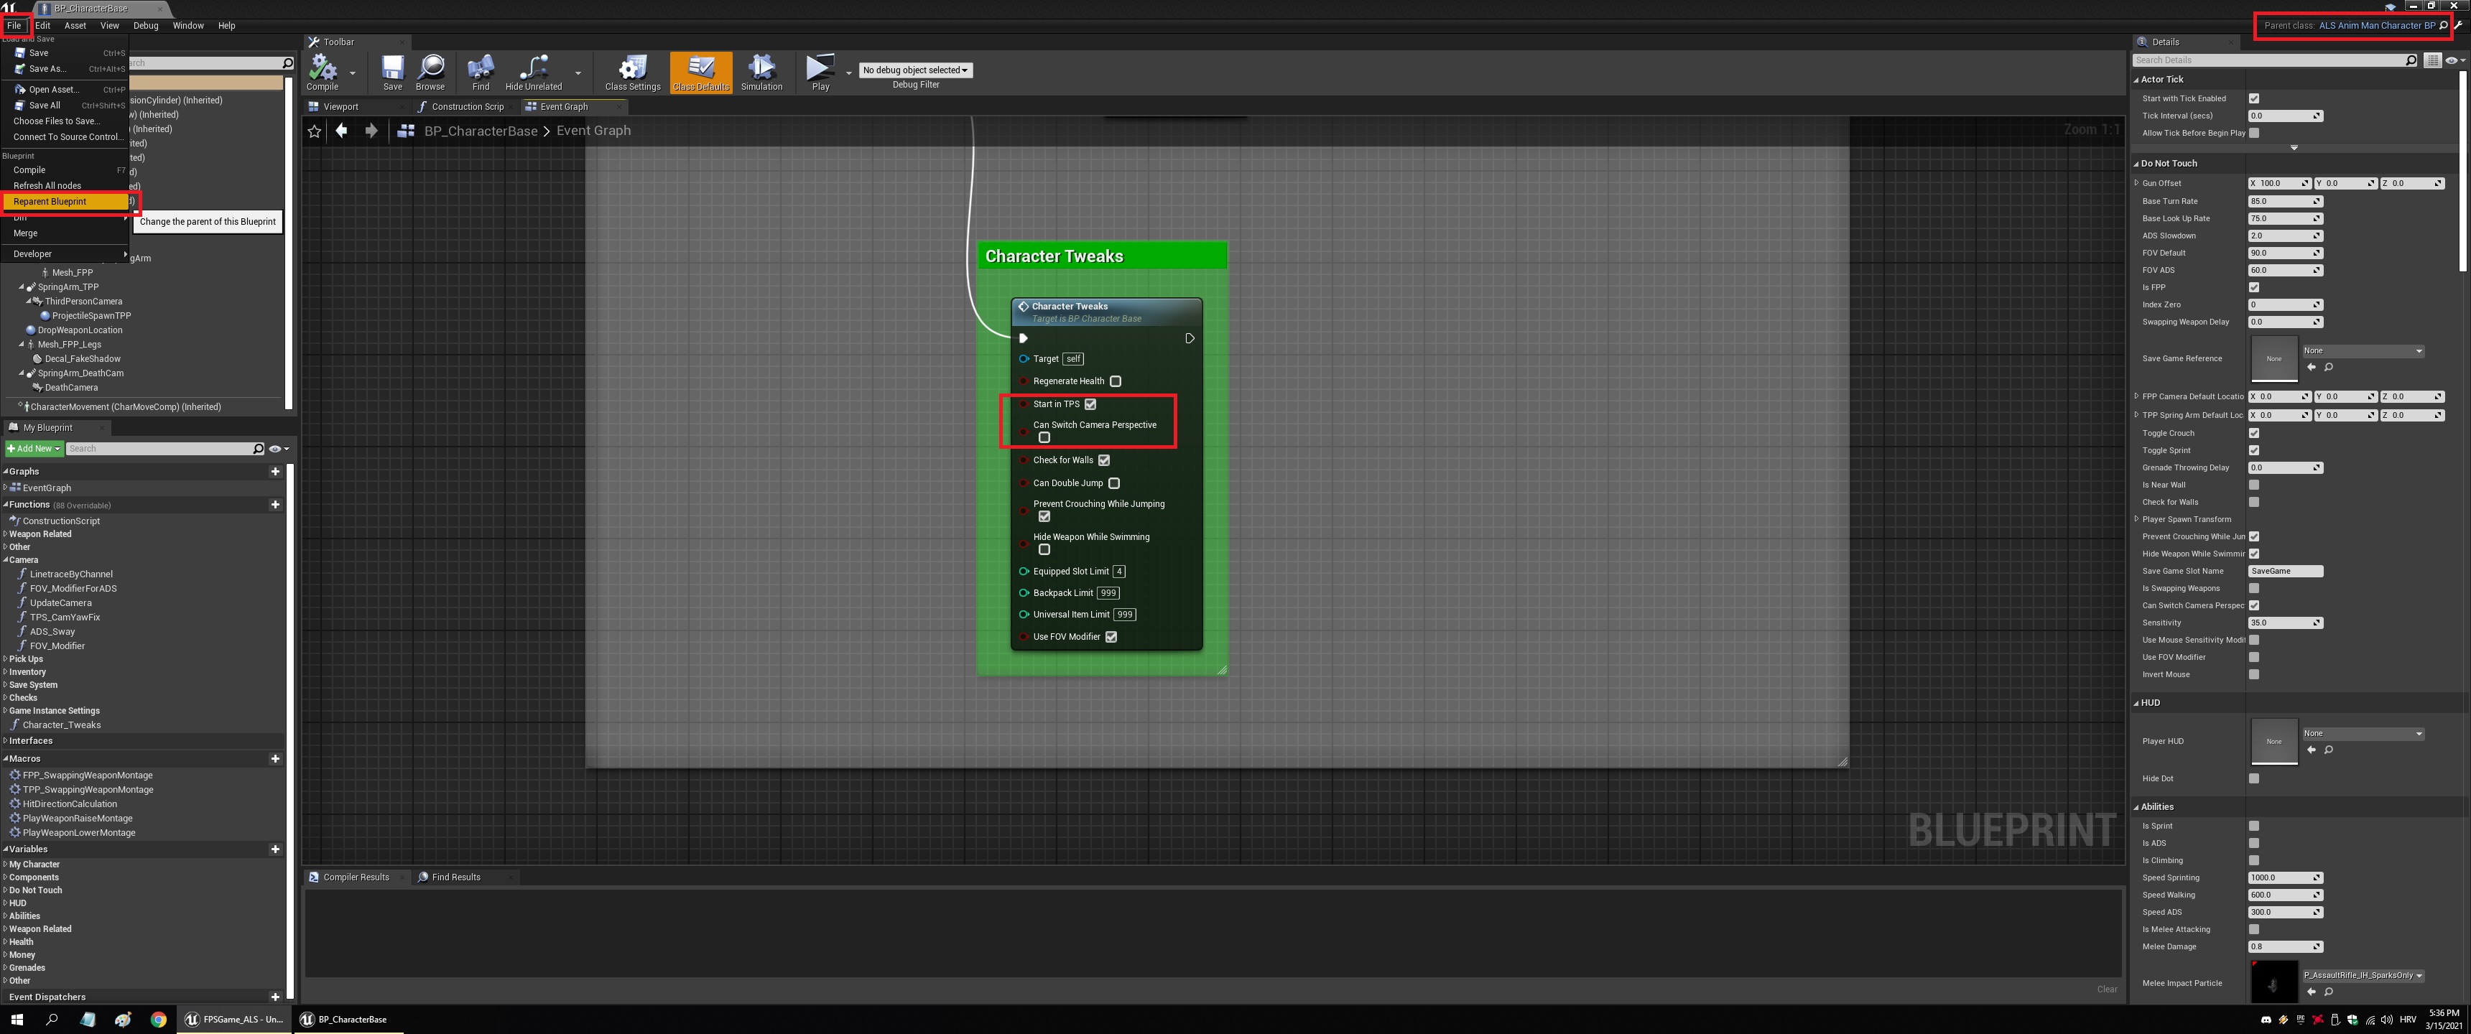Viewport: 2471px width, 1034px height.
Task: Toggle Start in TPS checkbox on node
Action: [1090, 404]
